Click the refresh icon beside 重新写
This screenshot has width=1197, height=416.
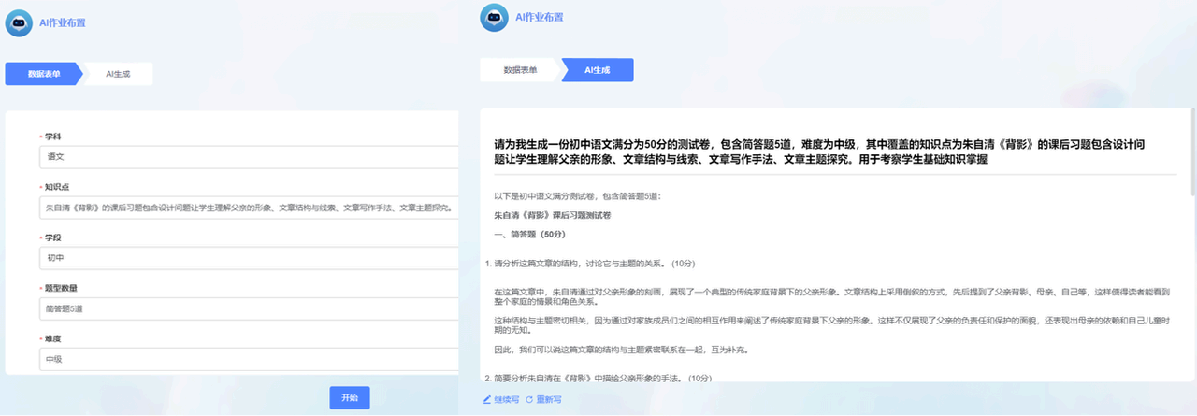click(x=529, y=399)
